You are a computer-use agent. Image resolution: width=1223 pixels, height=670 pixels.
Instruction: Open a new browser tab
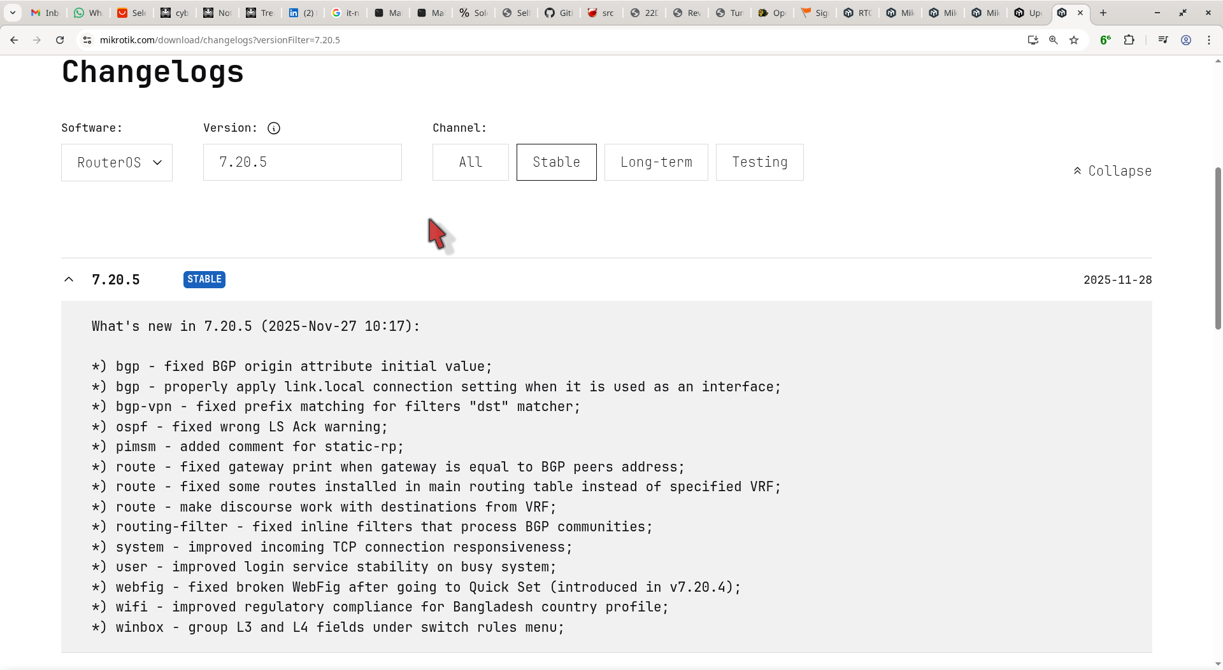tap(1103, 13)
